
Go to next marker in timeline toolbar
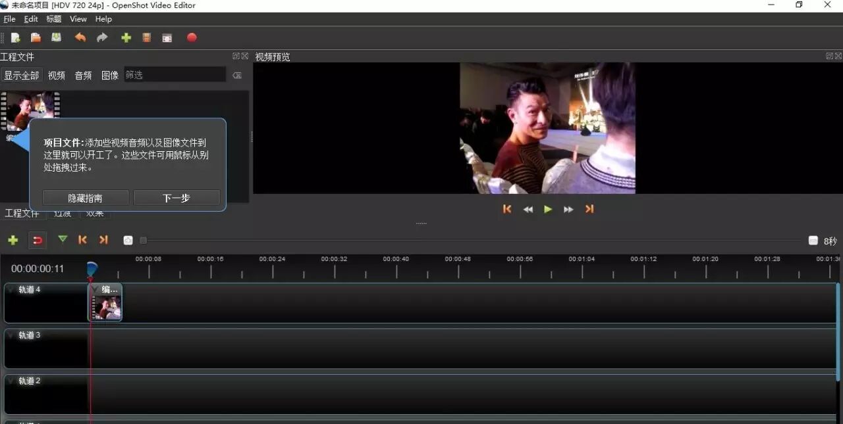(x=103, y=240)
